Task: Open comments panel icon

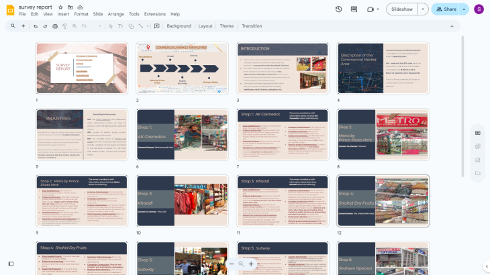Action: (x=354, y=9)
